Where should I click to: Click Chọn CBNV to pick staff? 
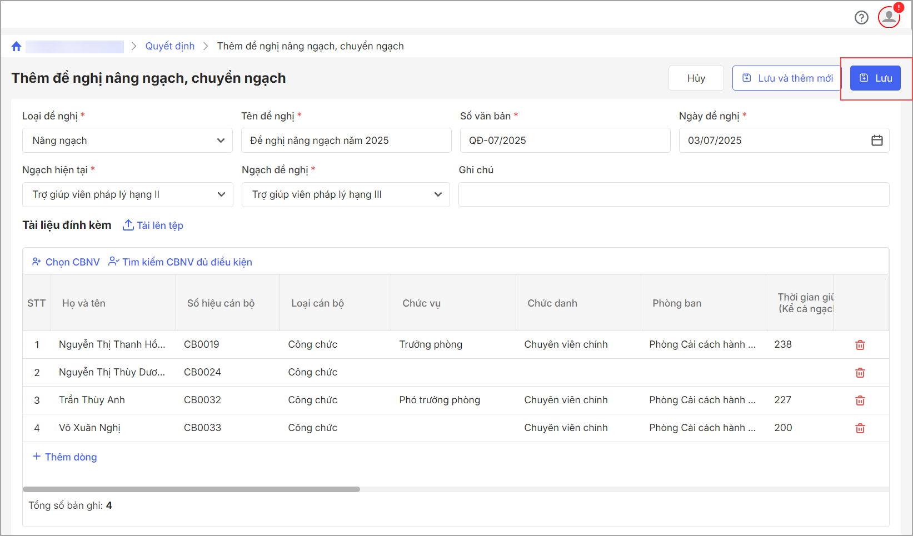point(66,262)
